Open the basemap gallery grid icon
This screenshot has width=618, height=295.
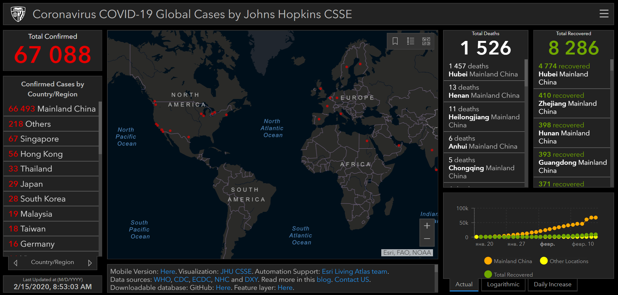426,41
